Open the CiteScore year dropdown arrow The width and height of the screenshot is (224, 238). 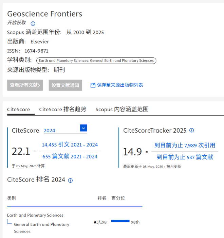pyautogui.click(x=83, y=128)
